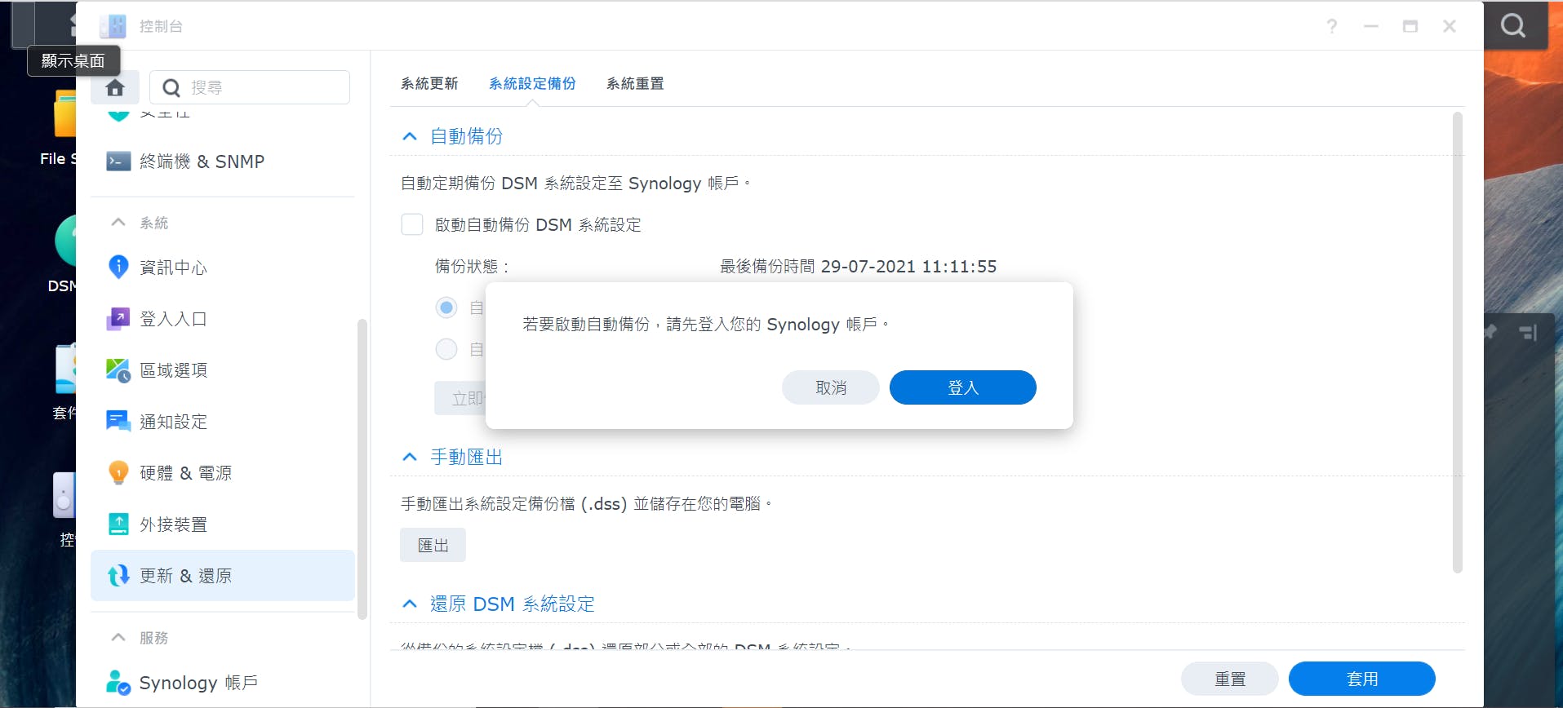The width and height of the screenshot is (1563, 708).
Task: Open 資訊中心 info center
Action: (x=173, y=268)
